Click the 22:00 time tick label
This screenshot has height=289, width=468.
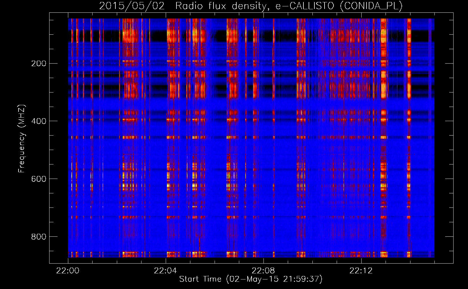[68, 271]
